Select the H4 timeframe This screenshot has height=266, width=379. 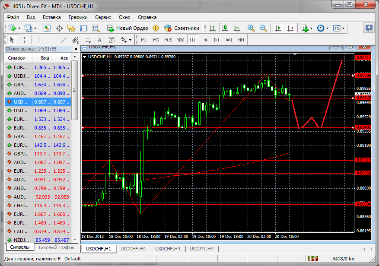pyautogui.click(x=204, y=40)
